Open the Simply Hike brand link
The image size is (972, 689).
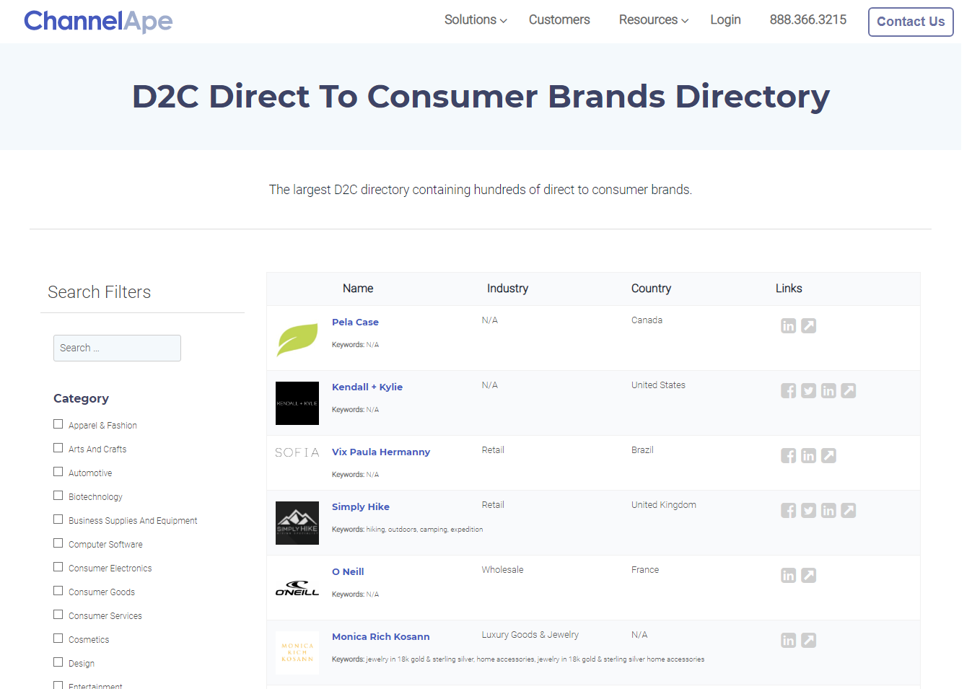[361, 506]
